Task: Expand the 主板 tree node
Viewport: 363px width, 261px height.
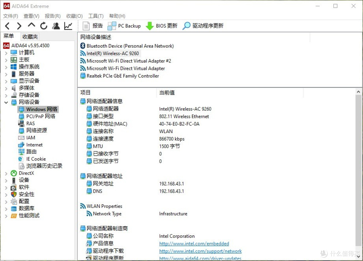Action: coord(6,60)
